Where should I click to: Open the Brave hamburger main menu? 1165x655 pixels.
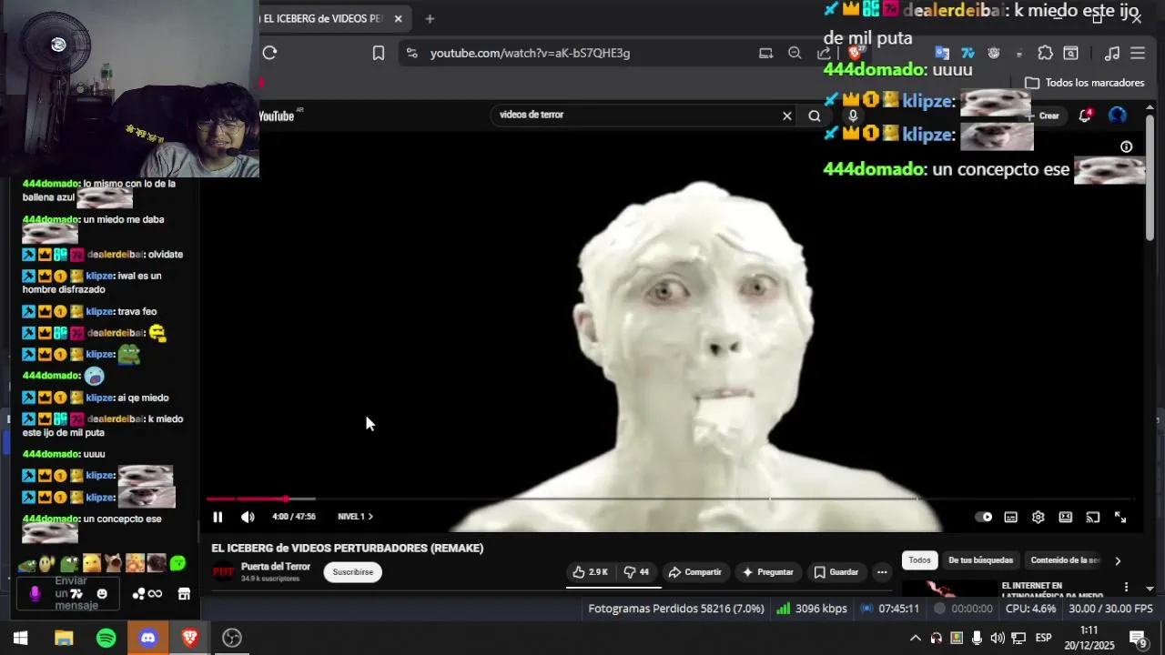1138,53
